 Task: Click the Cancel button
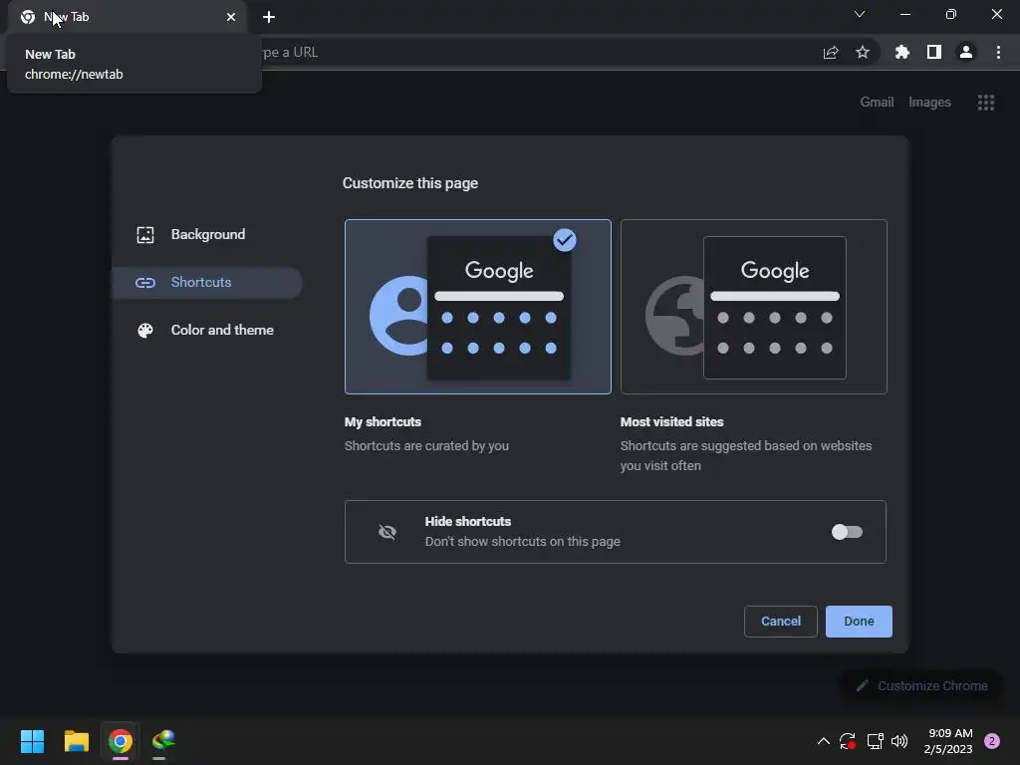pyautogui.click(x=781, y=622)
